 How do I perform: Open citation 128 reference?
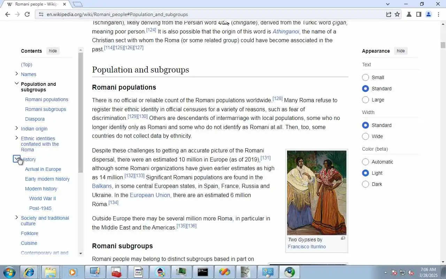[277, 99]
